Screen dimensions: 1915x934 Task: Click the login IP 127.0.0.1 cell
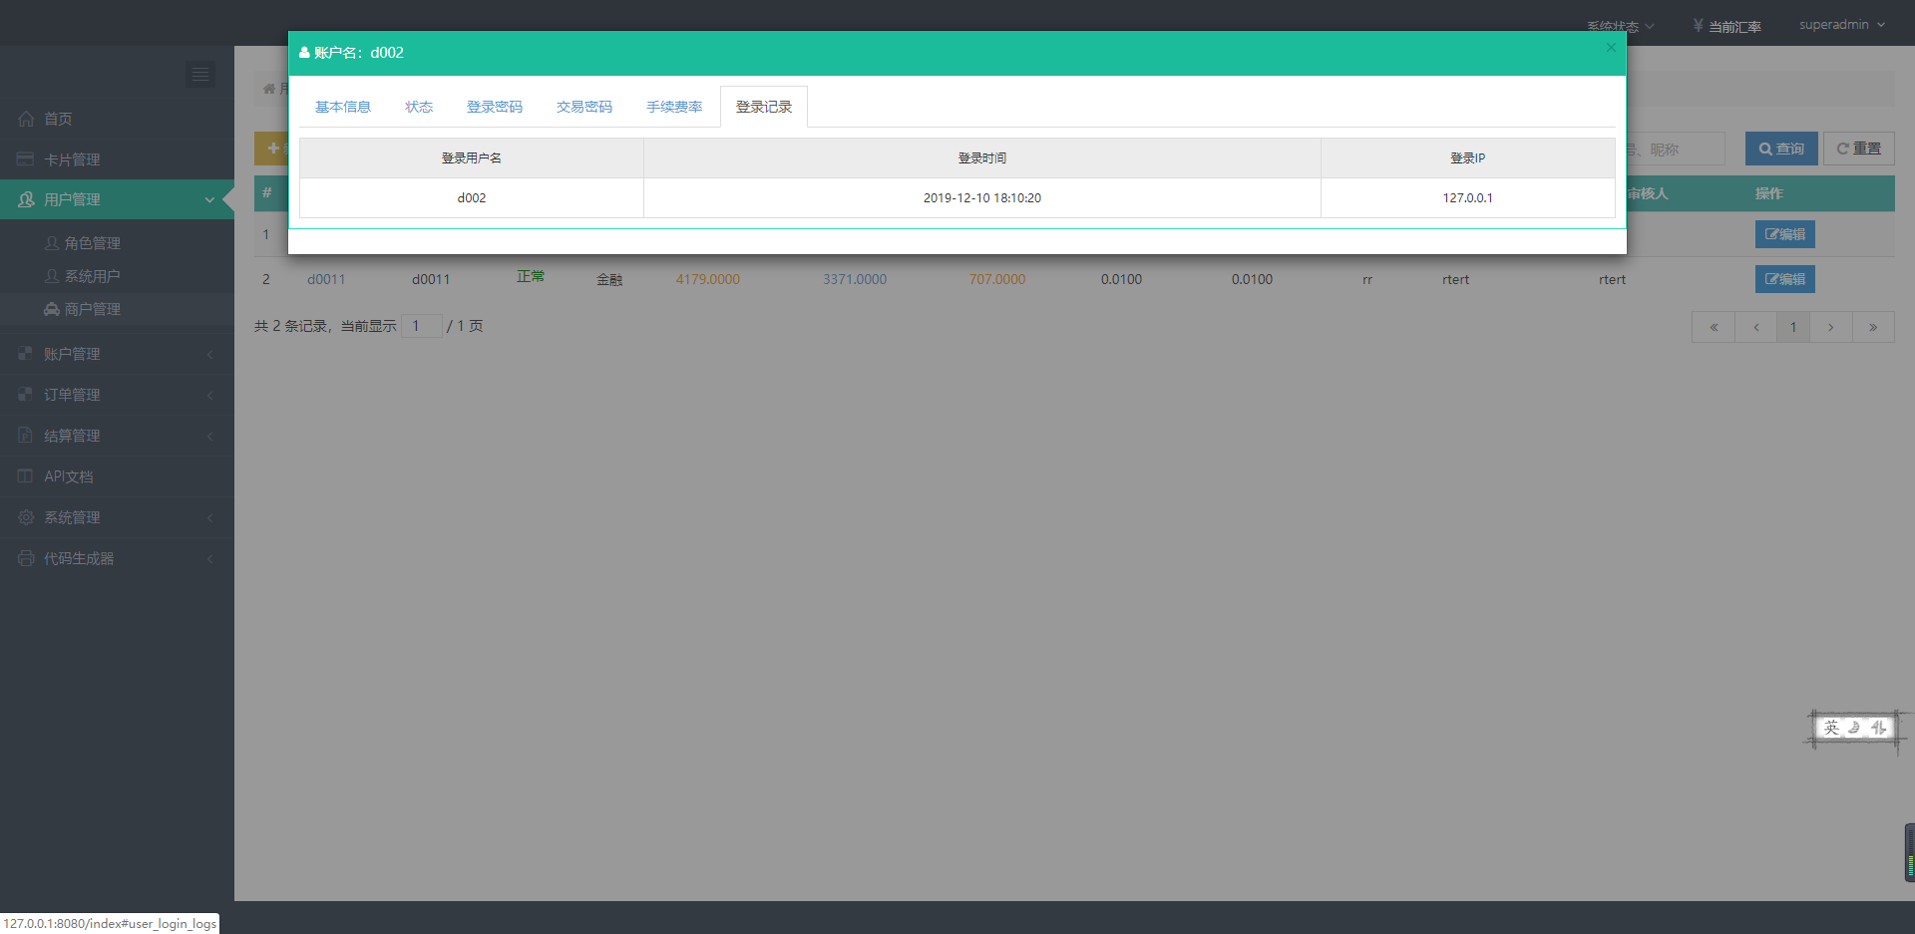click(1468, 198)
